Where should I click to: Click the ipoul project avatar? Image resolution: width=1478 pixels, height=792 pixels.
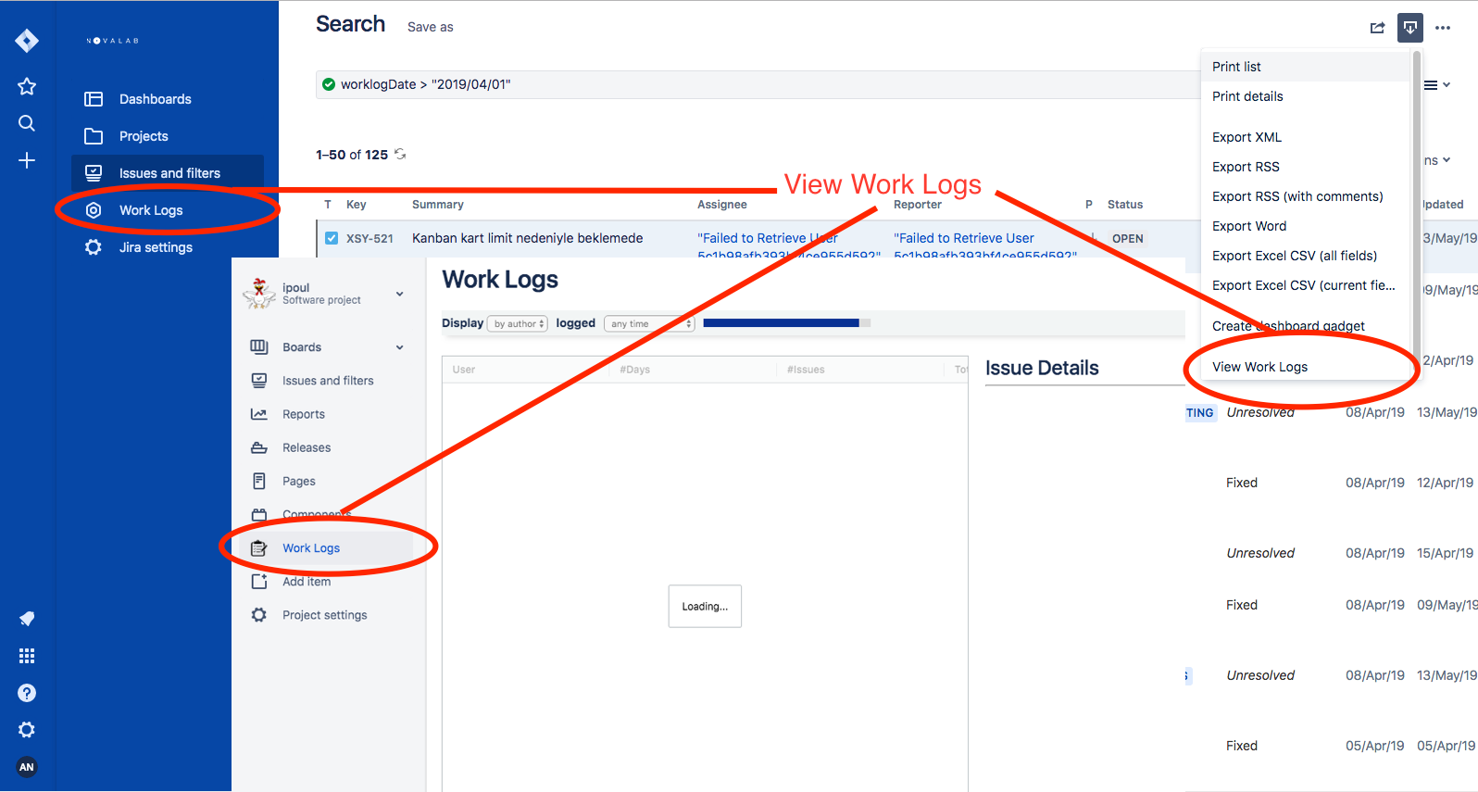point(259,293)
